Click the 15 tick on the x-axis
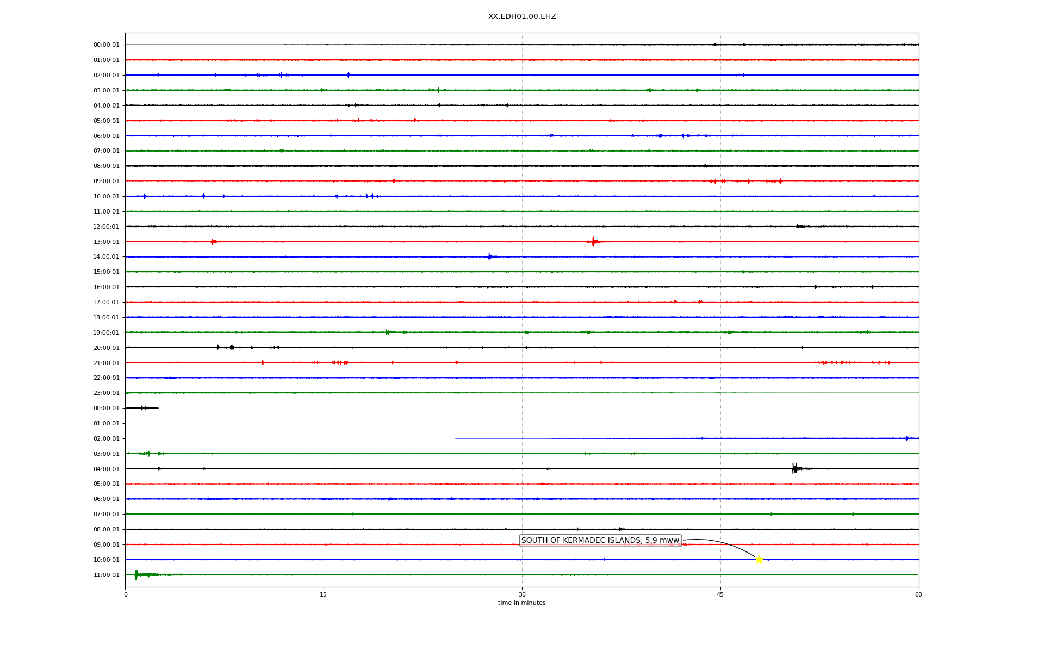This screenshot has width=1044, height=652. tap(324, 594)
